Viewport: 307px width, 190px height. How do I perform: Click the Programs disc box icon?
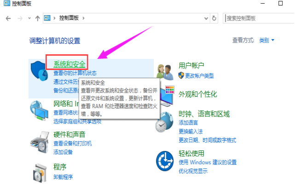(40, 173)
